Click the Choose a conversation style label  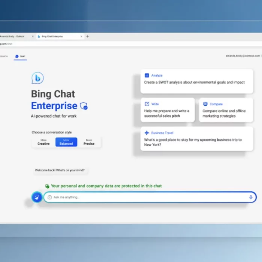(x=52, y=132)
